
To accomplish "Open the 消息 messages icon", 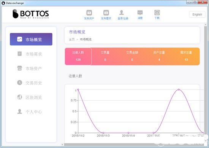I will coord(140,13).
